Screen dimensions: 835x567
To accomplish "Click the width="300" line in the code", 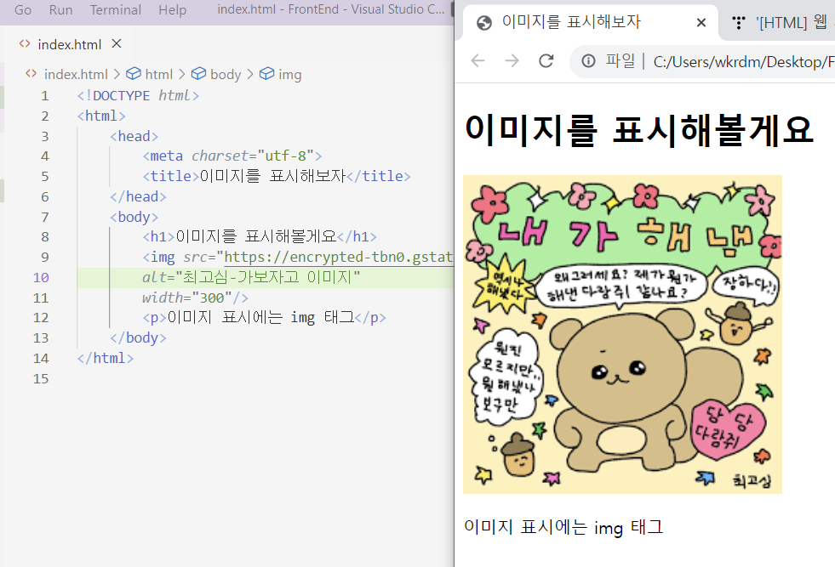I will [195, 298].
